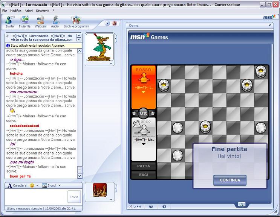Collapse the contact display picture panel
The height and width of the screenshot is (217, 280).
coord(116,39)
